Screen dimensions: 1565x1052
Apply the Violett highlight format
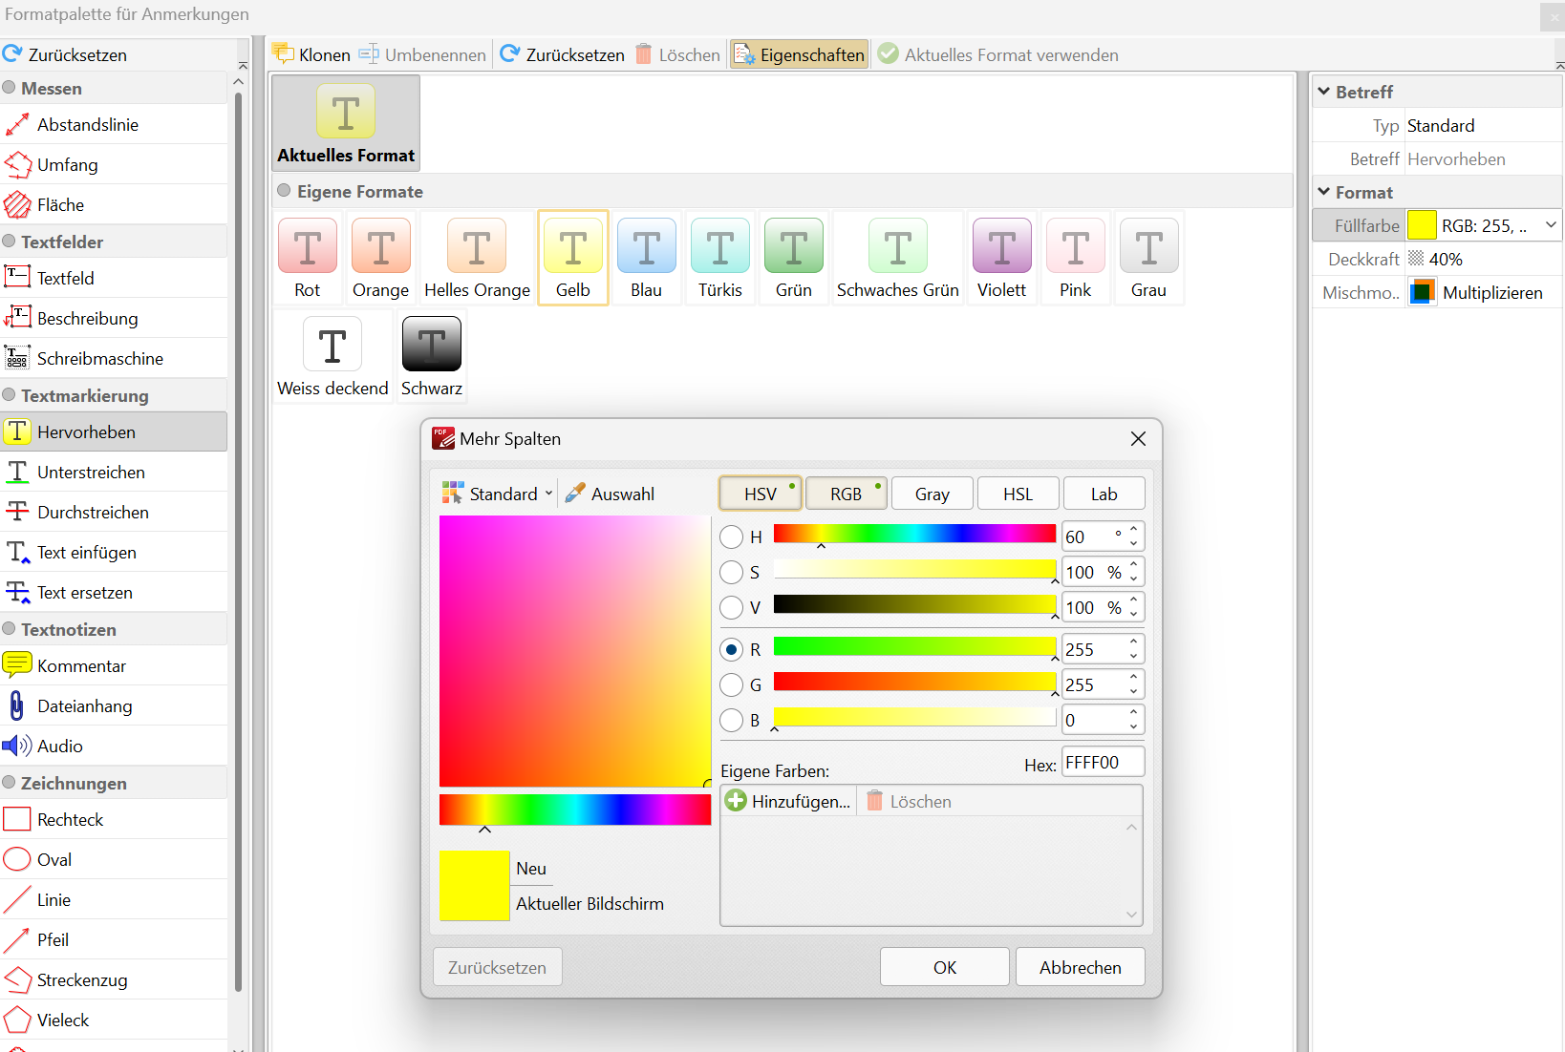coord(1002,258)
